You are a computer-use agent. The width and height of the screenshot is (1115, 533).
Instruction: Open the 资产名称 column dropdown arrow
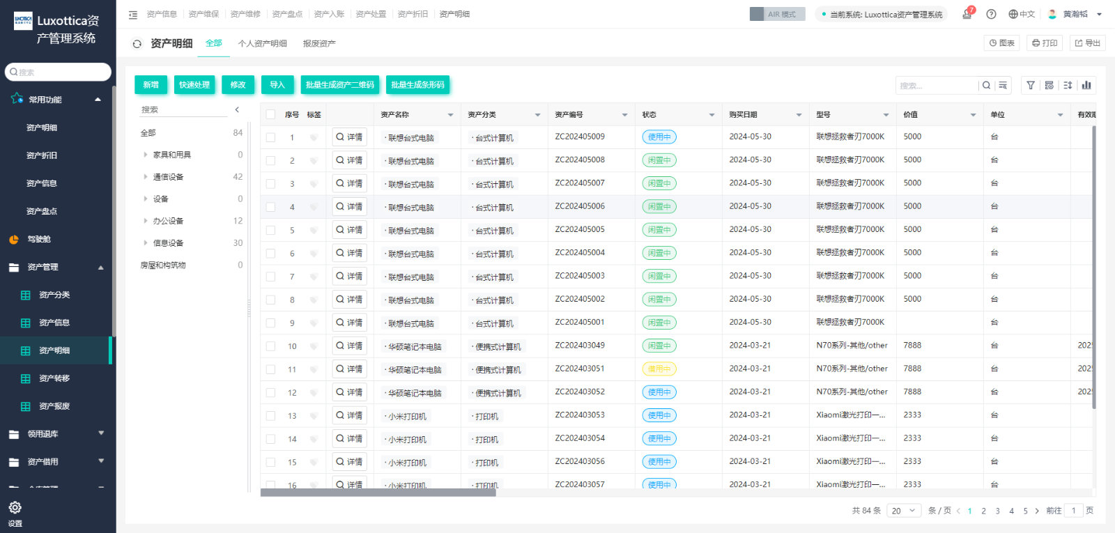pos(451,115)
